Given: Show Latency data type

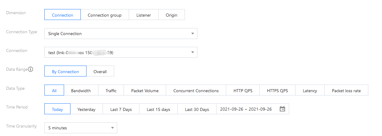Looking at the screenshot, I should click(310, 90).
